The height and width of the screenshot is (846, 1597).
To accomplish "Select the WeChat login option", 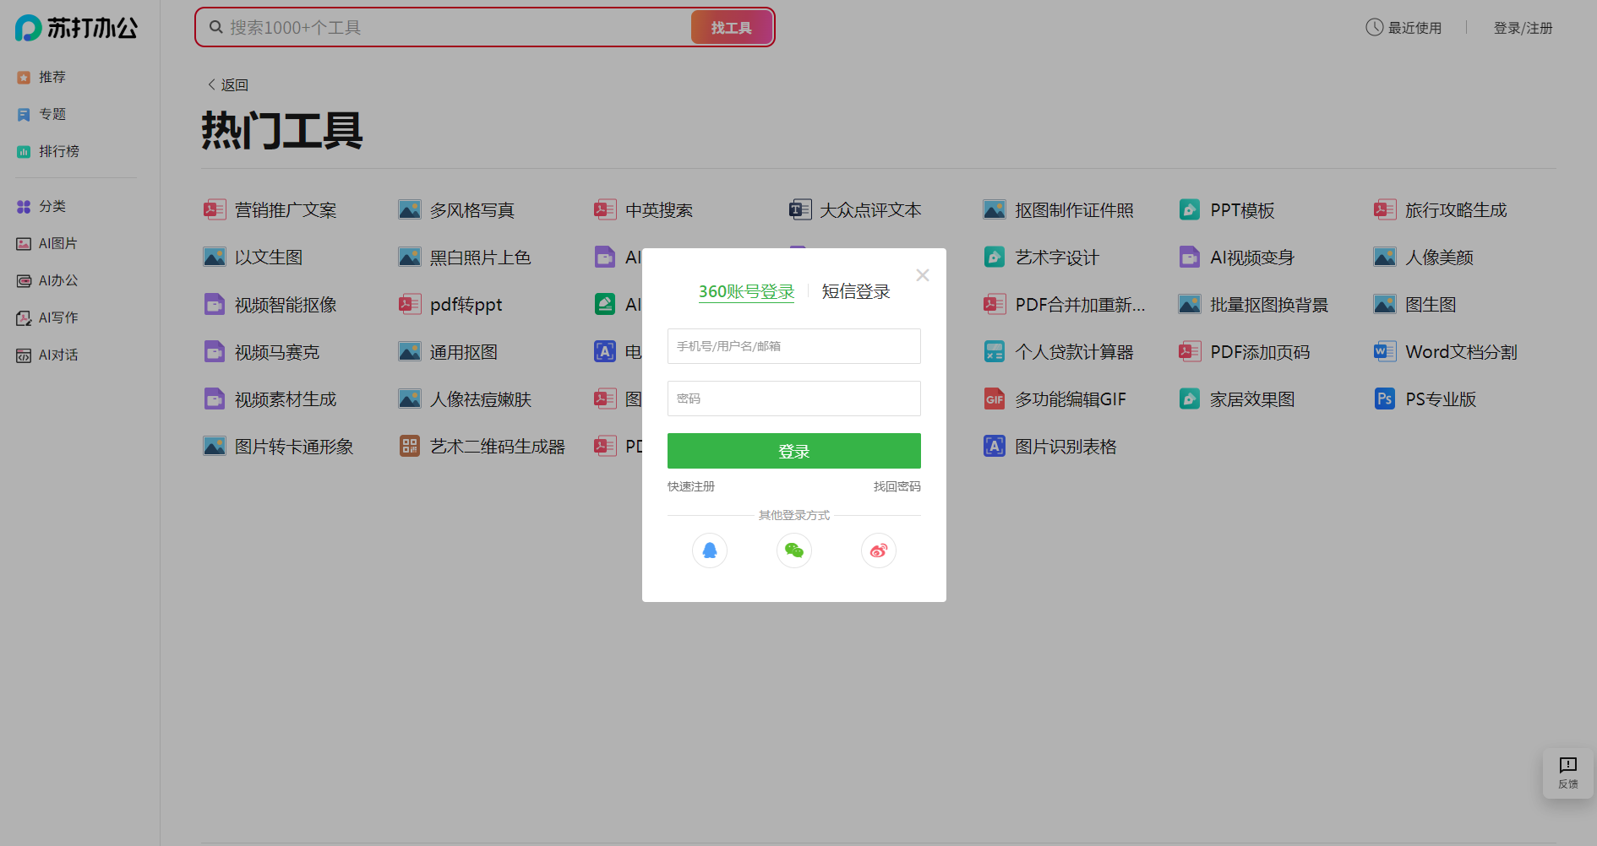I will tap(793, 550).
